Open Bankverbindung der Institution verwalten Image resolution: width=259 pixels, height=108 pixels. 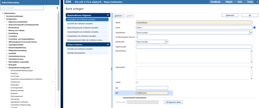87,28
